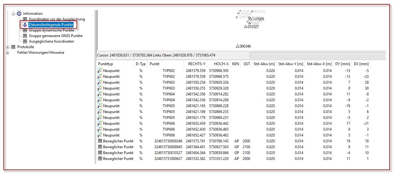Click the DY [mm] column header

(x=342, y=64)
